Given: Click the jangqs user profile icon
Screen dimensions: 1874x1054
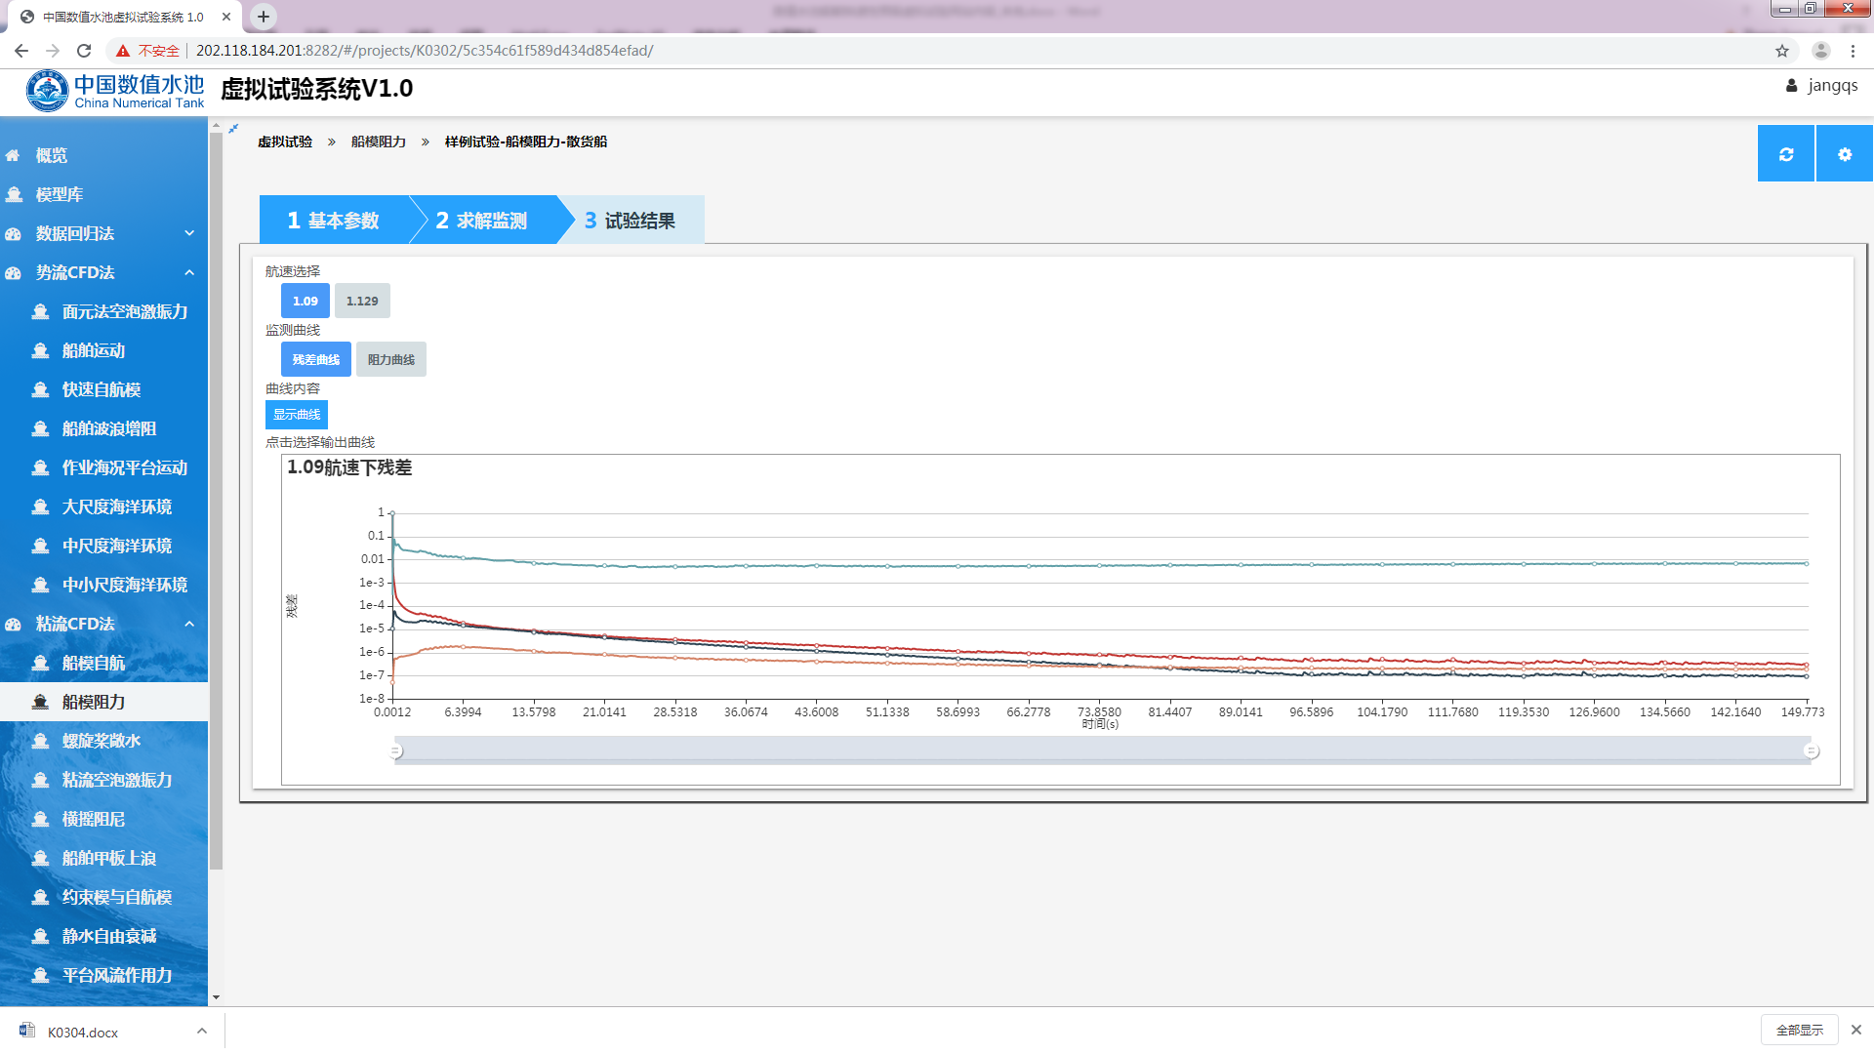Looking at the screenshot, I should (1791, 86).
